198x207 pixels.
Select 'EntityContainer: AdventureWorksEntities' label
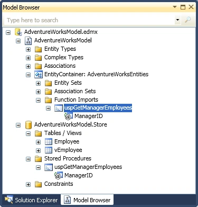(x=96, y=74)
